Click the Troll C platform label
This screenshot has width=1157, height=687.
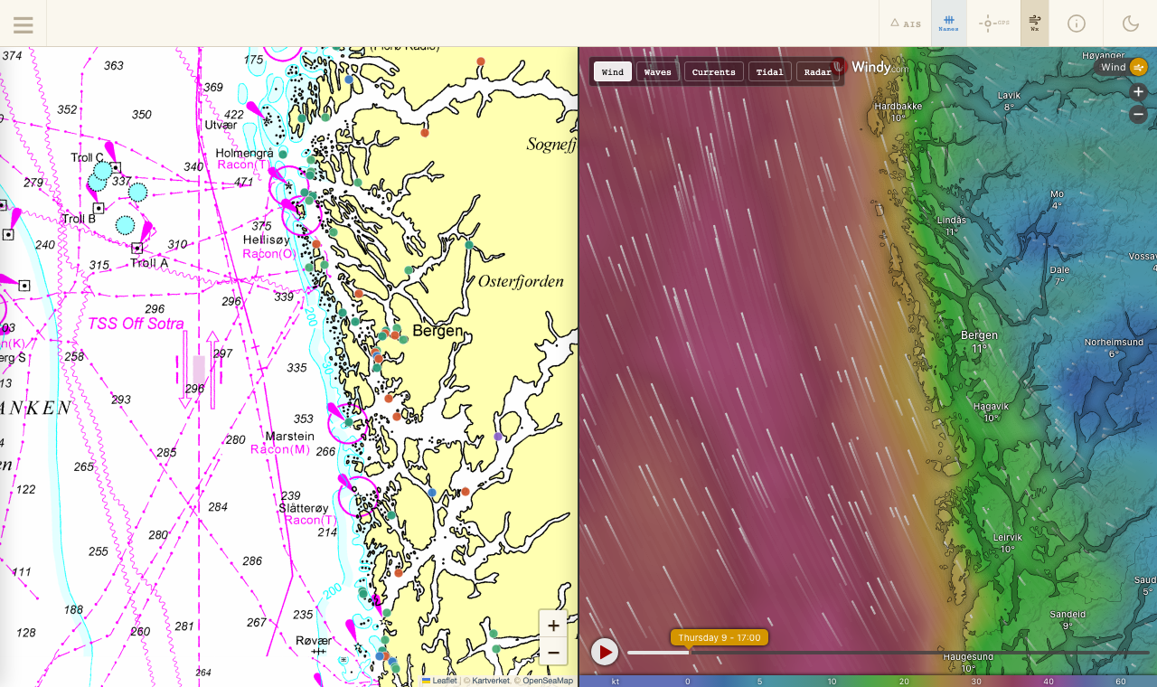89,157
